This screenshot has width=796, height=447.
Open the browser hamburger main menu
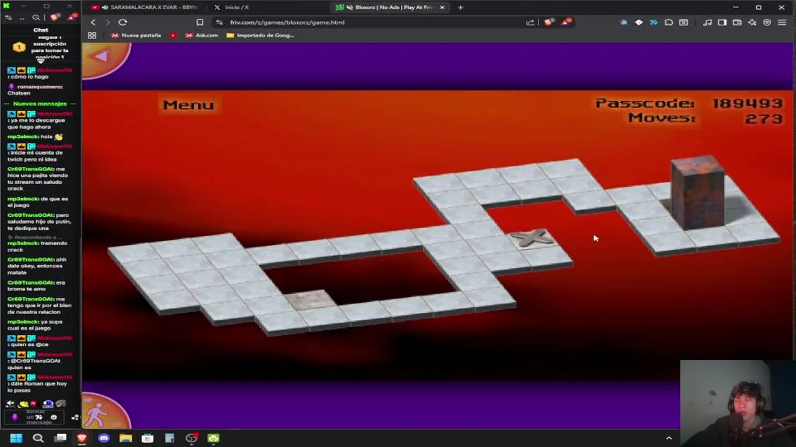(782, 22)
